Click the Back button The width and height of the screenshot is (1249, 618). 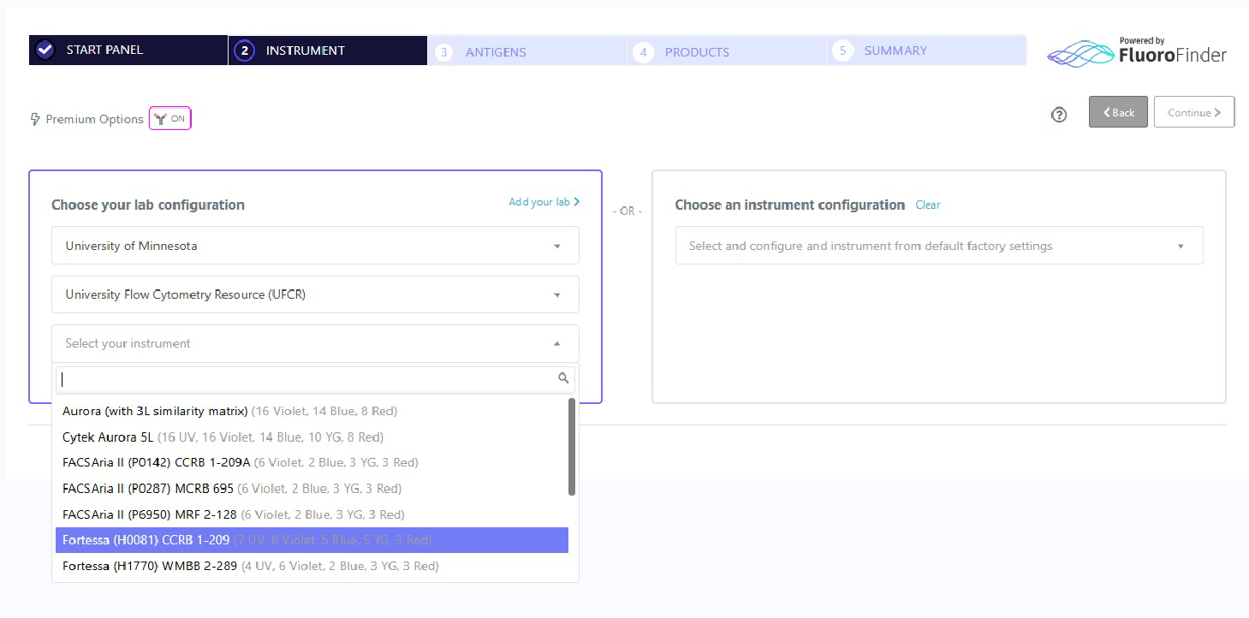[1118, 111]
